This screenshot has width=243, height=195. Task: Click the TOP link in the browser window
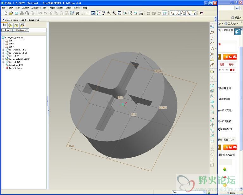click(x=232, y=140)
